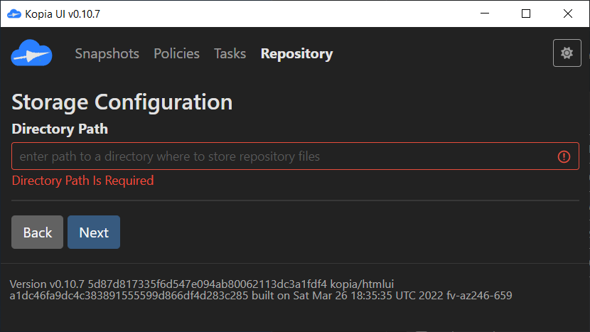Click the 'Storage Configuration' heading
590x332 pixels.
coord(122,102)
